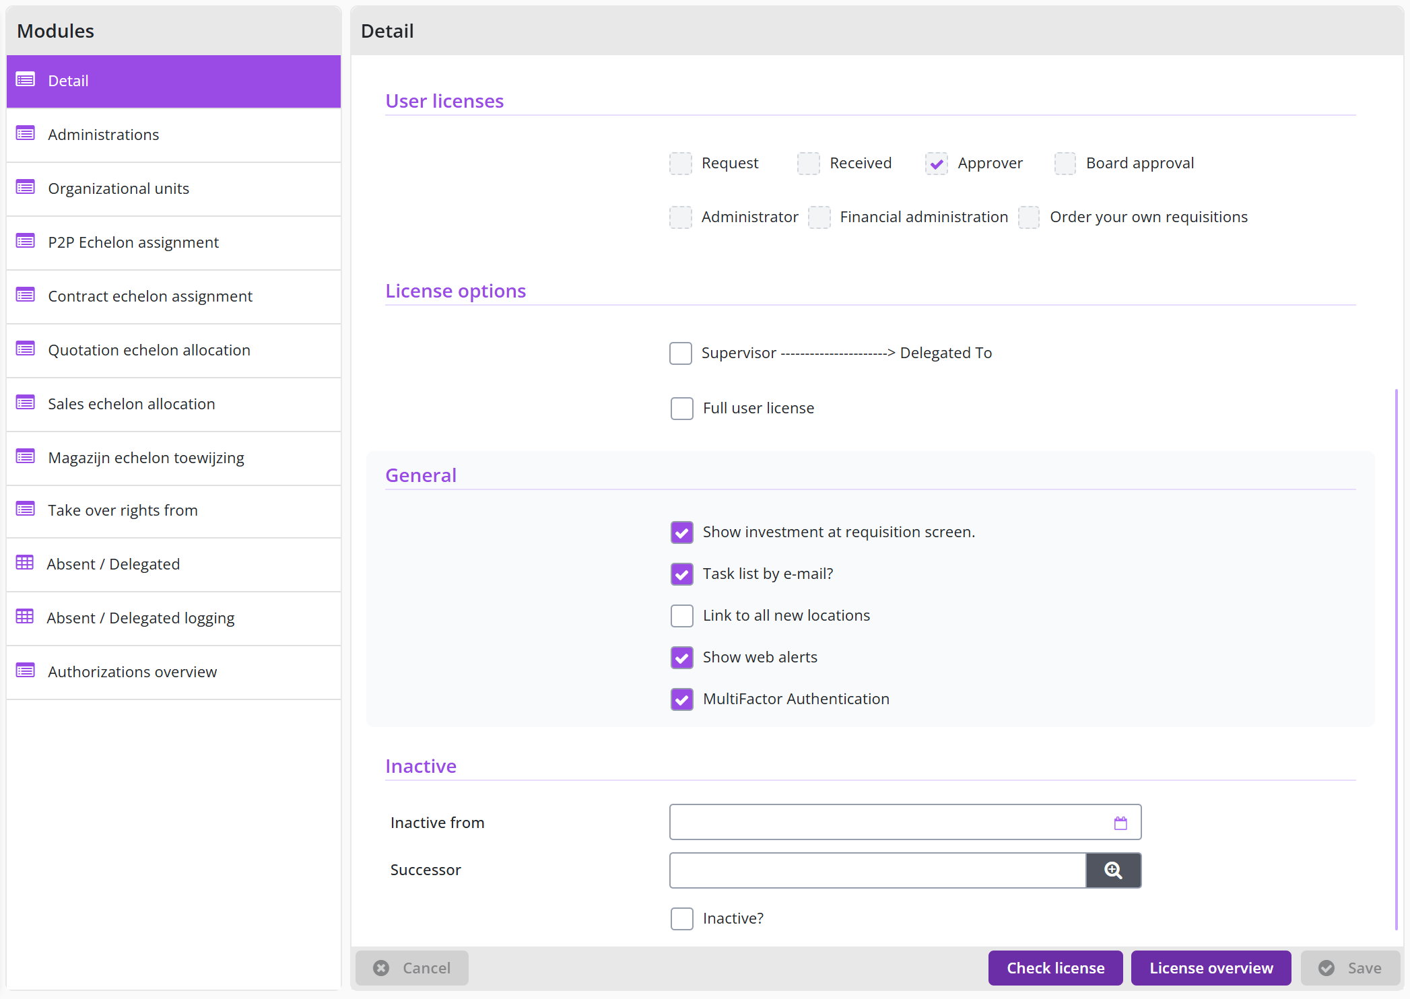This screenshot has height=999, width=1410.
Task: Enable Link to all new locations
Action: pos(682,616)
